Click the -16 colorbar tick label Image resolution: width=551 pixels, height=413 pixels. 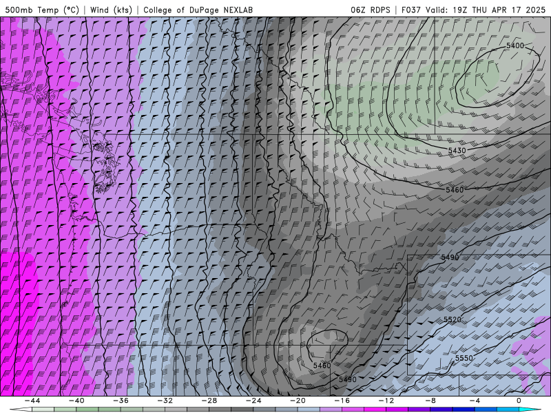point(342,401)
